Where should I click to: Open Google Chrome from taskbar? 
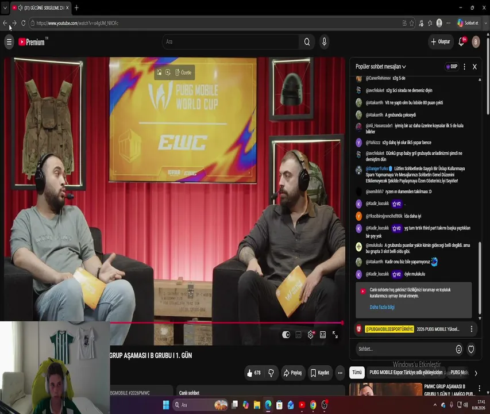(313, 405)
